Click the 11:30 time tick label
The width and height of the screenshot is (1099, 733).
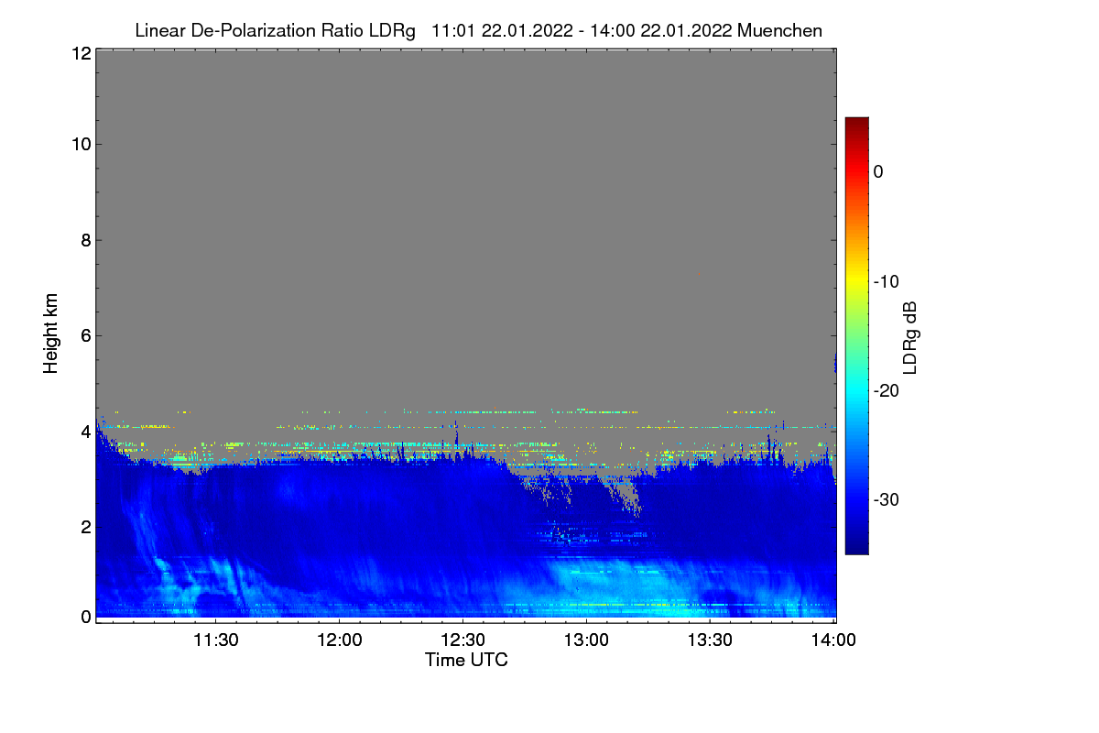point(216,640)
